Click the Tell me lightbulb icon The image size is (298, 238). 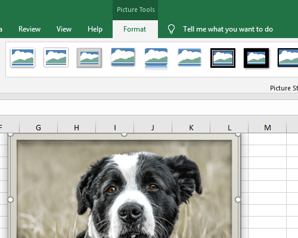pyautogui.click(x=171, y=29)
